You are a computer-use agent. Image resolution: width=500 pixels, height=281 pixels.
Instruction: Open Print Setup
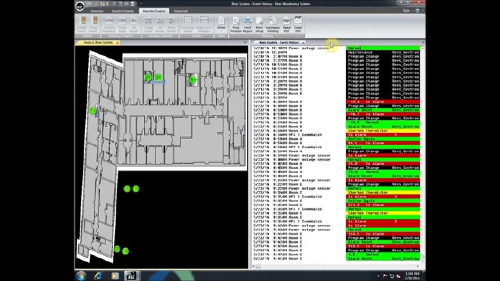(259, 24)
